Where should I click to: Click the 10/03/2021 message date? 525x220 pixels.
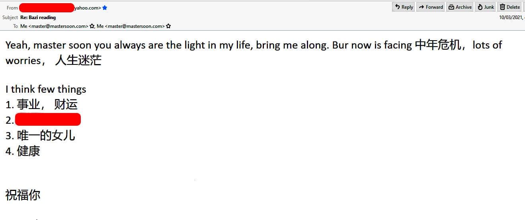[511, 17]
